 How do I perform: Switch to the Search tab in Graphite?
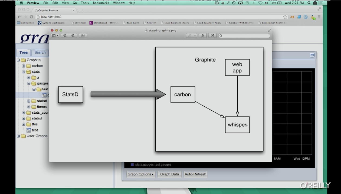[x=40, y=52]
